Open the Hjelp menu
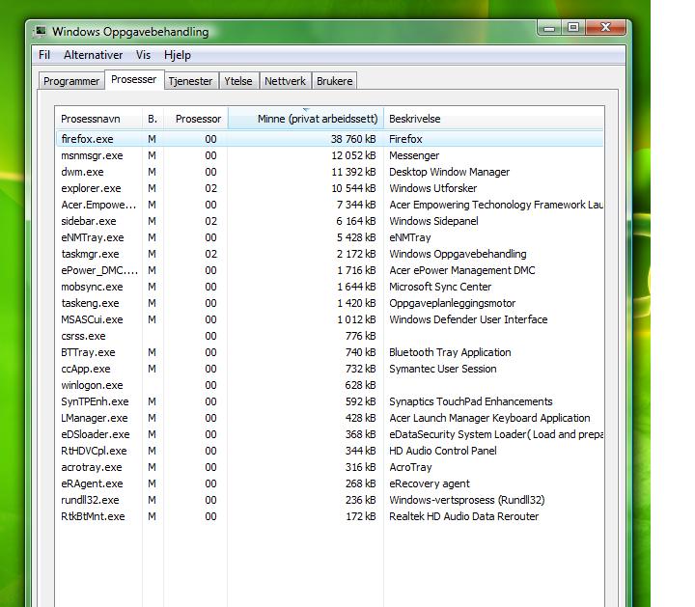 pyautogui.click(x=178, y=56)
